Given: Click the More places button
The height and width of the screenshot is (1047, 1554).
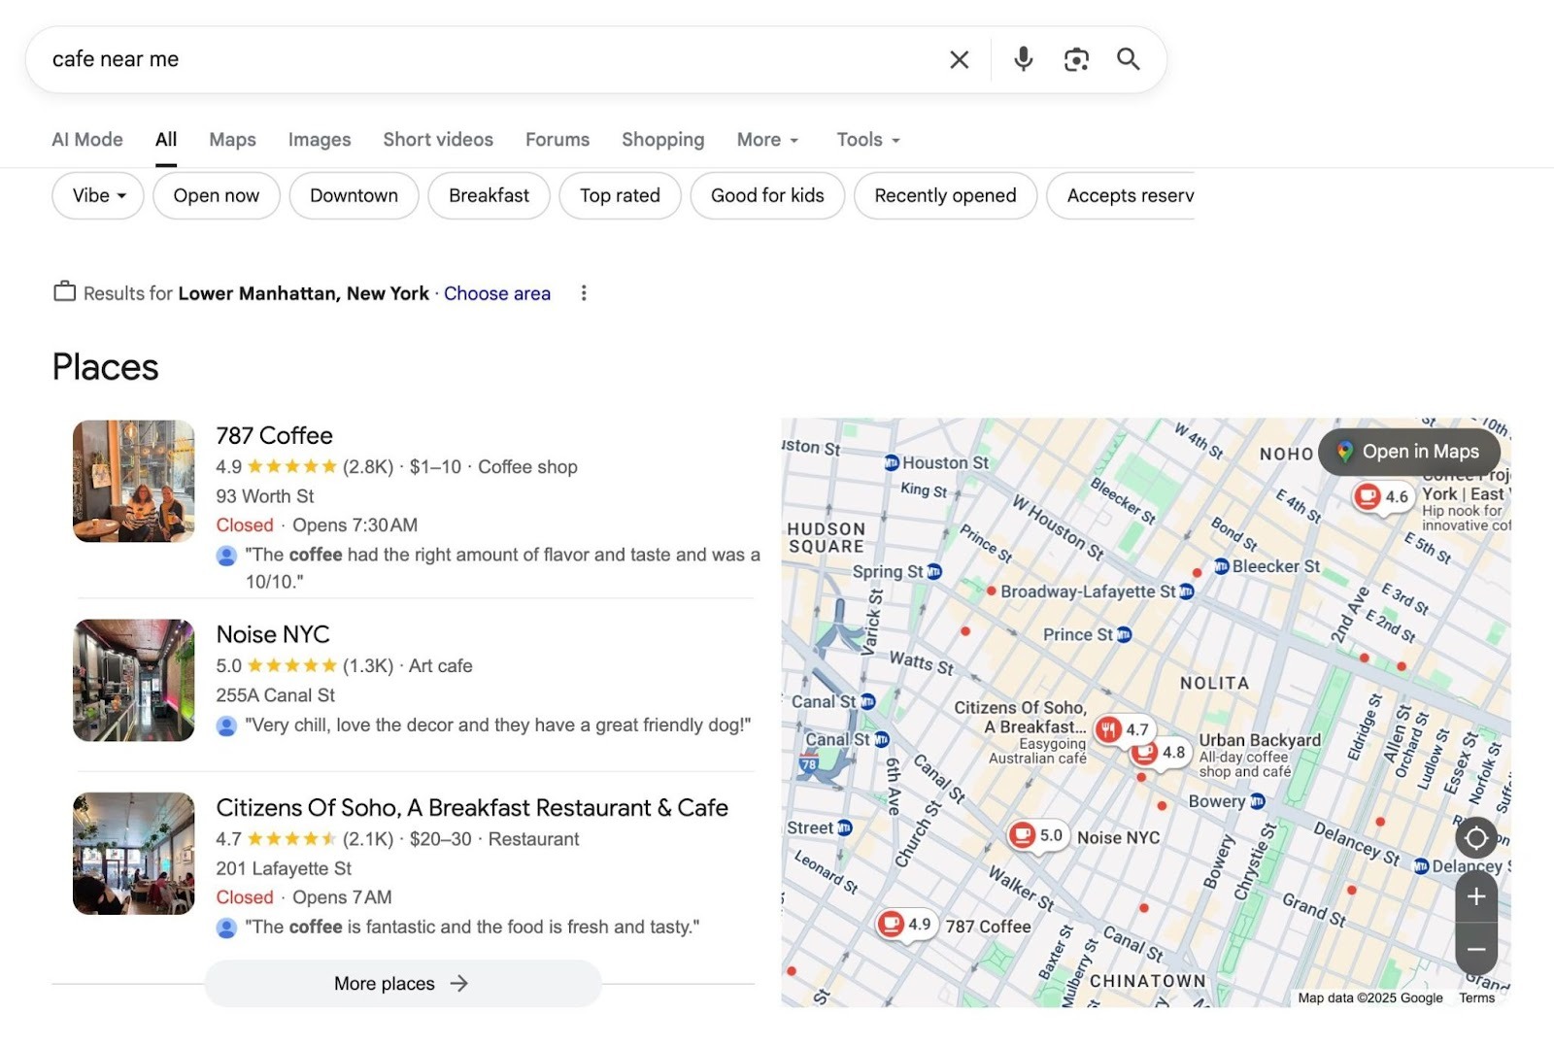Looking at the screenshot, I should (x=402, y=983).
